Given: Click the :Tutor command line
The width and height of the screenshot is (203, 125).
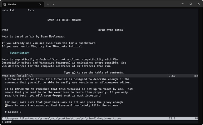Looking at the screenshot, I should click(x=7, y=122).
